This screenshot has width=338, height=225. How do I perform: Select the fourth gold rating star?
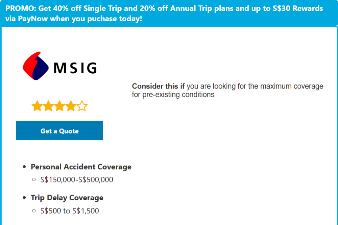pyautogui.click(x=71, y=106)
